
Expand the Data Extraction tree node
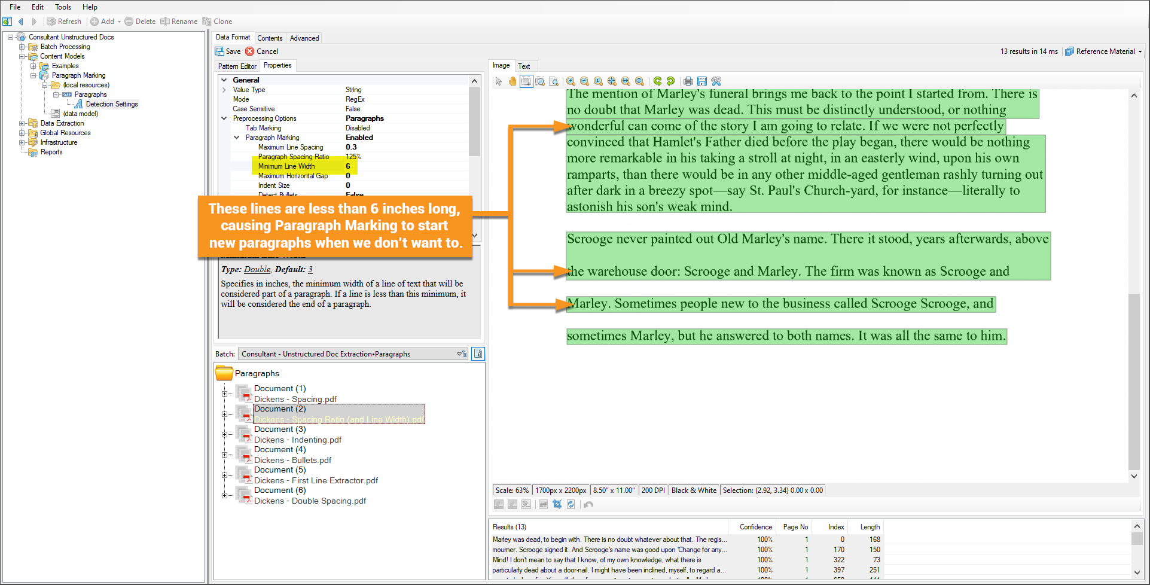point(22,123)
